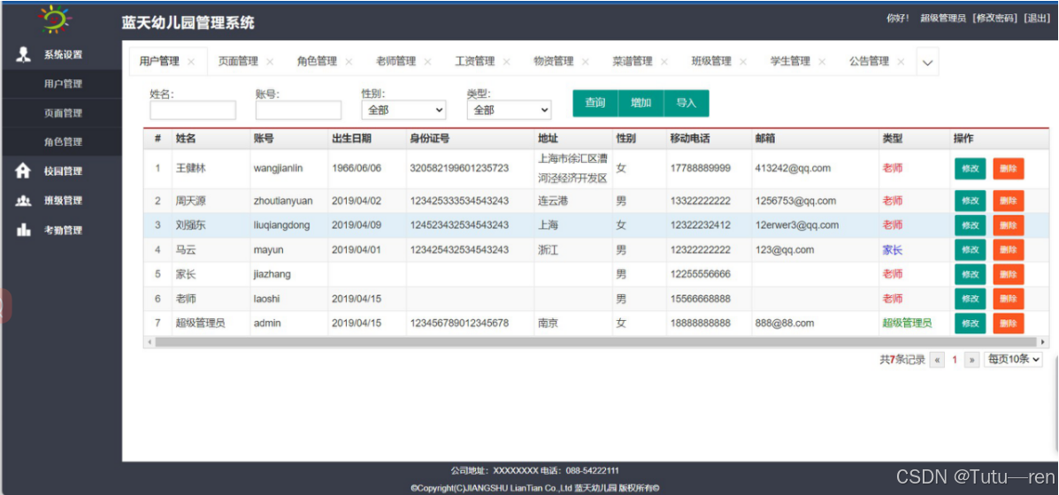Image resolution: width=1059 pixels, height=495 pixels.
Task: Close the 班级管理 tab with its X
Action: 743,61
